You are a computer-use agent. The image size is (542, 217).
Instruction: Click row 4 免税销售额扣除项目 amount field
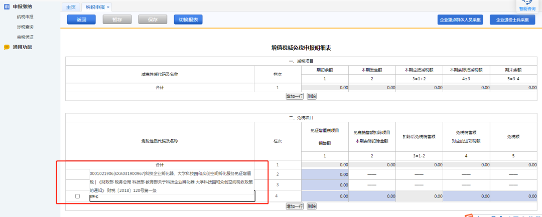(372, 196)
